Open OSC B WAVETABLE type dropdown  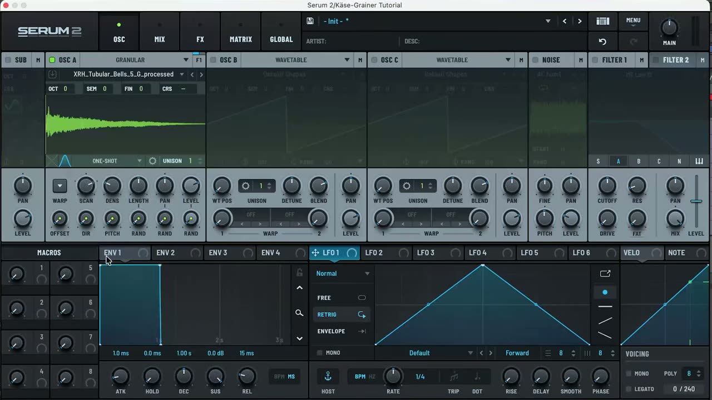click(296, 60)
